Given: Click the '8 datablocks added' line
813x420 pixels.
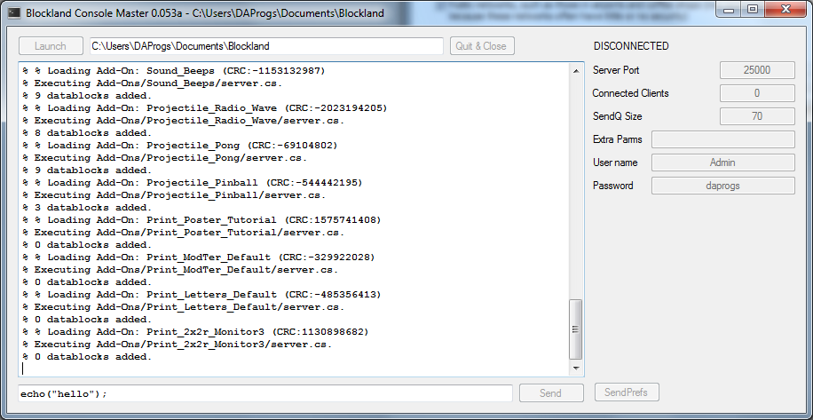Looking at the screenshot, I should tap(87, 132).
